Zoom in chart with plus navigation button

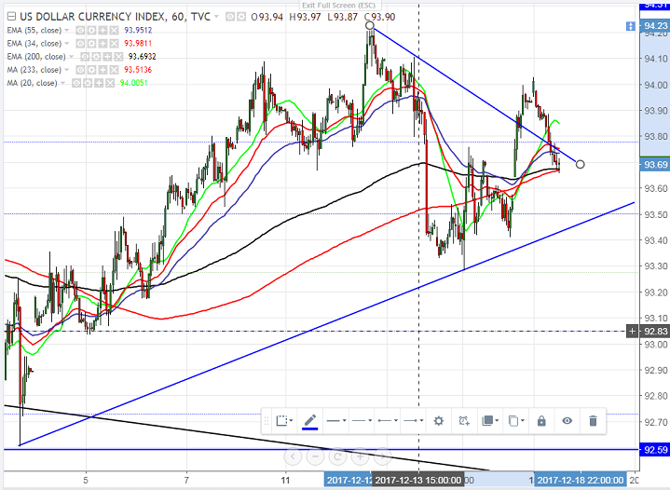360,456
